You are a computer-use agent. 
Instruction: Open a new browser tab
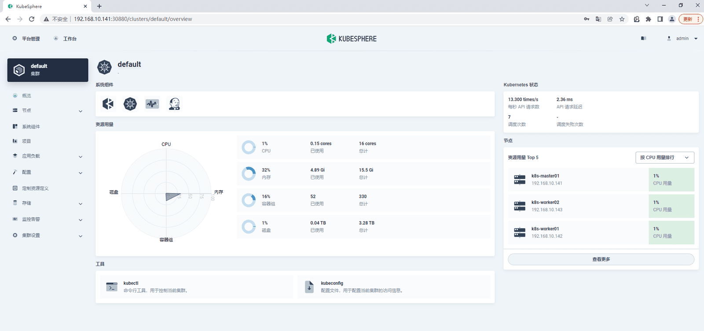tap(99, 6)
